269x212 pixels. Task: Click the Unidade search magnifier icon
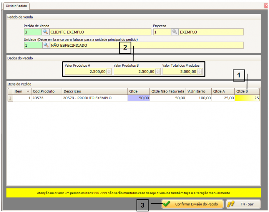click(x=46, y=45)
